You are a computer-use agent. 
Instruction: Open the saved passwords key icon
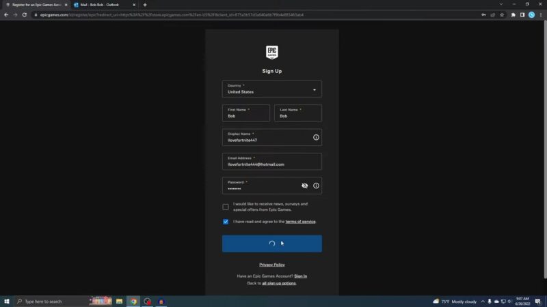tap(483, 15)
